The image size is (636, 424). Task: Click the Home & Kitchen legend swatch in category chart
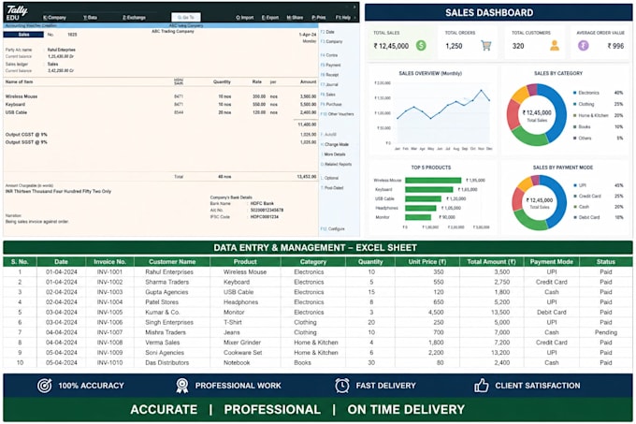click(x=575, y=116)
